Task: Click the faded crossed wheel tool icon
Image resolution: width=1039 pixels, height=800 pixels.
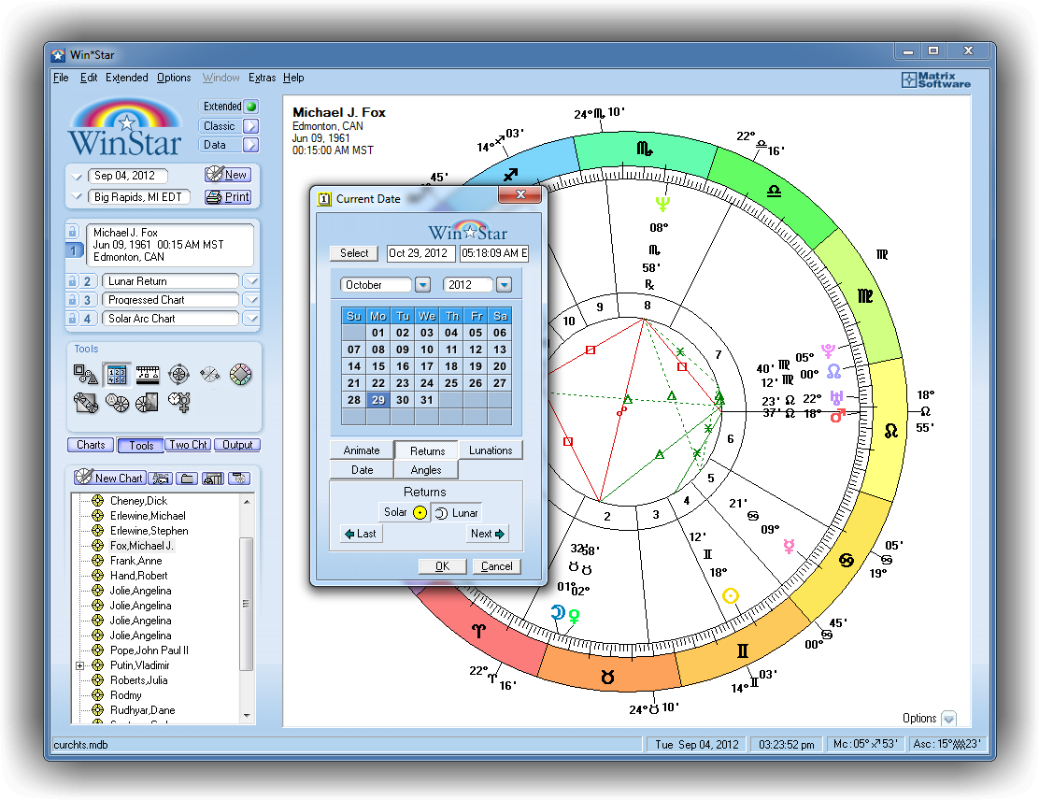Action: click(x=209, y=375)
